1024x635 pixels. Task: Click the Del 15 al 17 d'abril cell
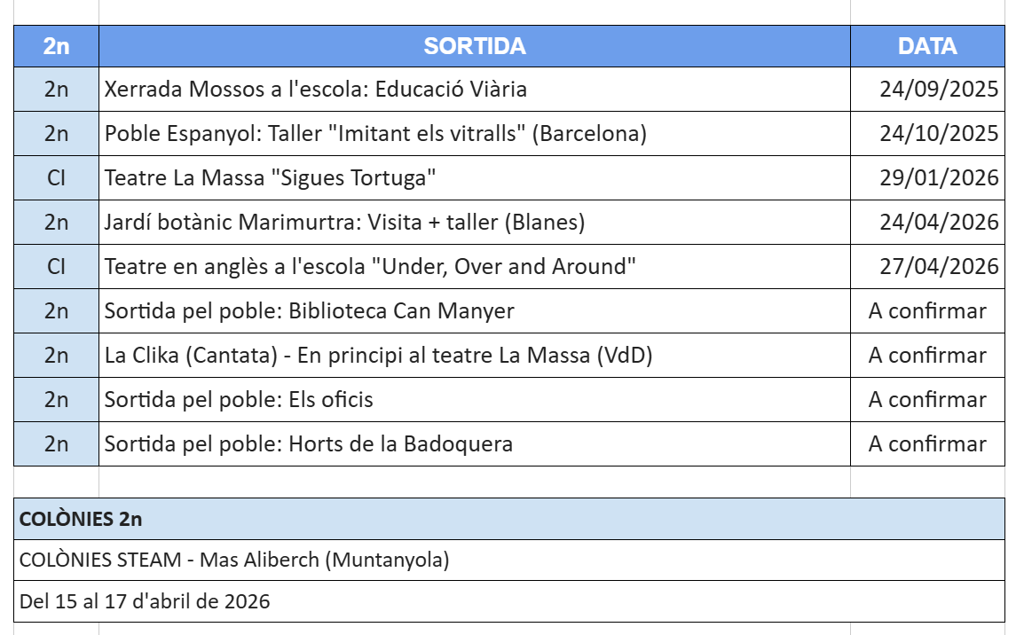145,601
